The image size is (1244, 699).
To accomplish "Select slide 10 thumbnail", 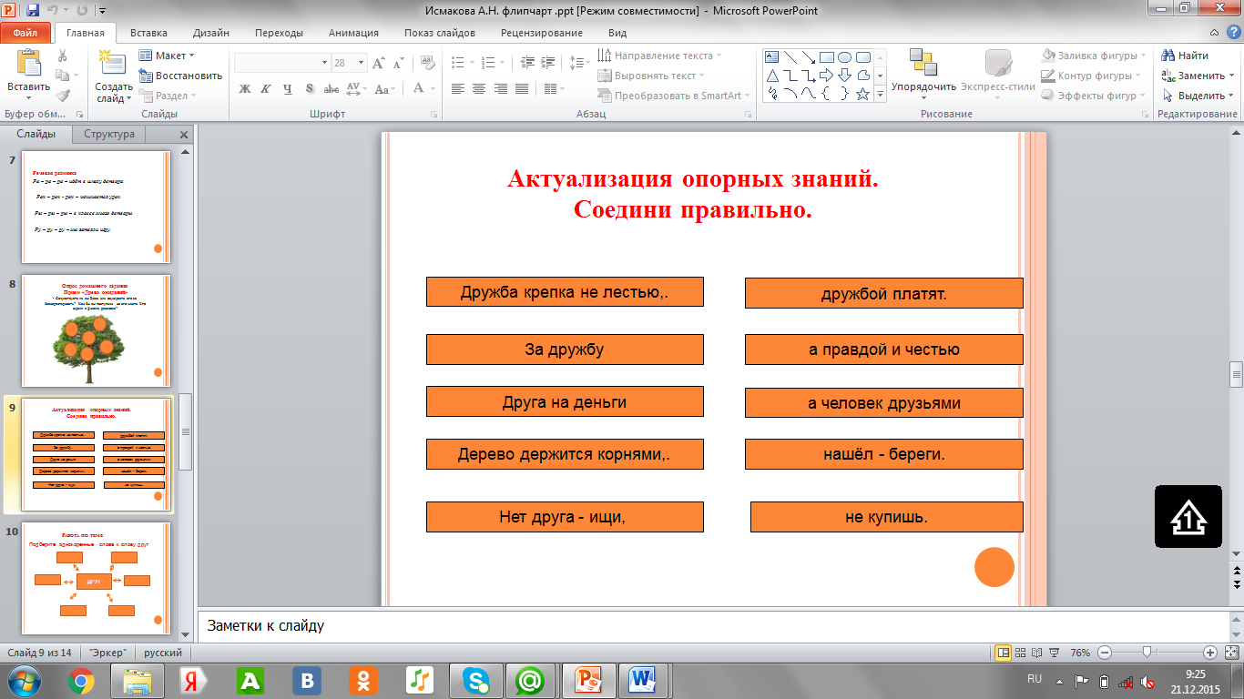I will (95, 578).
